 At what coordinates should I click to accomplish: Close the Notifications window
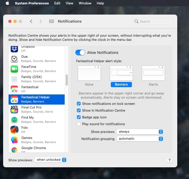[x=10, y=21]
